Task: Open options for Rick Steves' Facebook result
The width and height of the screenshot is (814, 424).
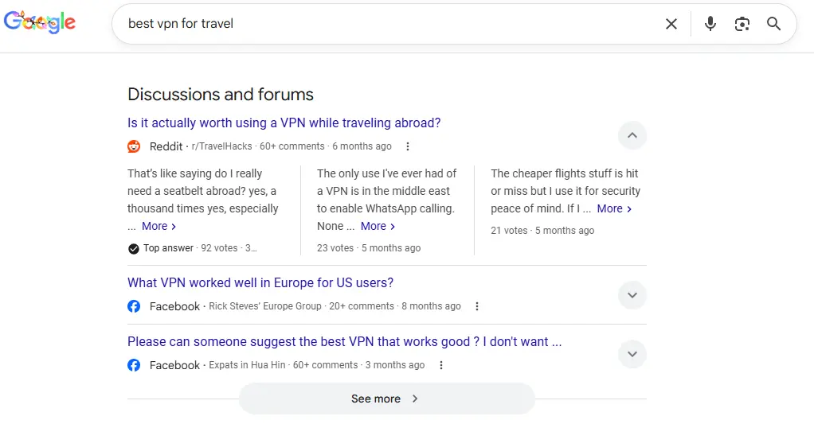Action: (x=477, y=306)
